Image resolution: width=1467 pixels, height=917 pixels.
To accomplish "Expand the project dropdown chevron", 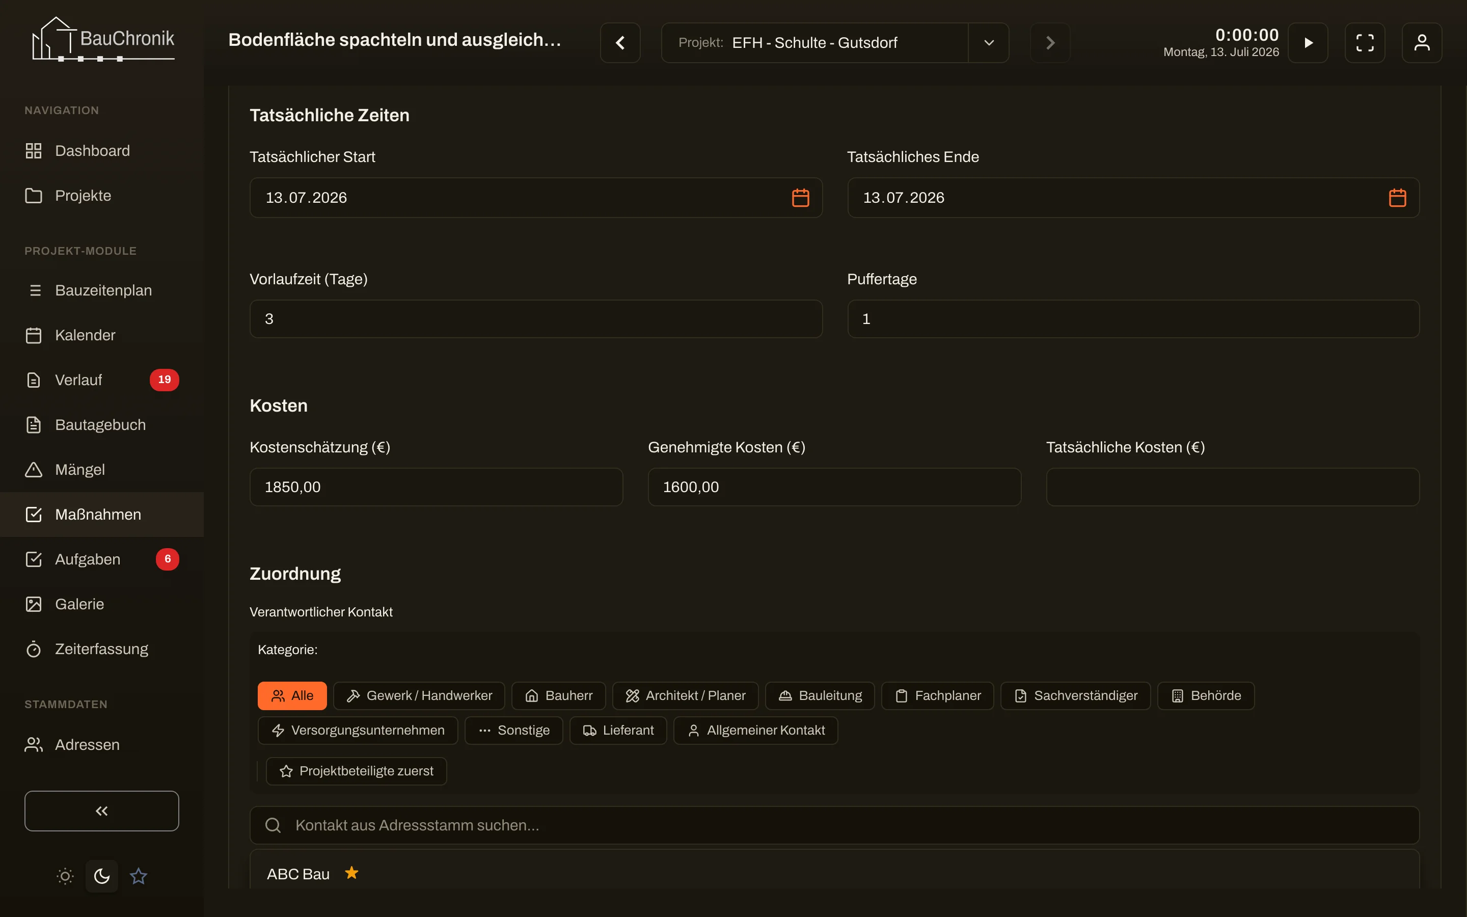I will [989, 42].
